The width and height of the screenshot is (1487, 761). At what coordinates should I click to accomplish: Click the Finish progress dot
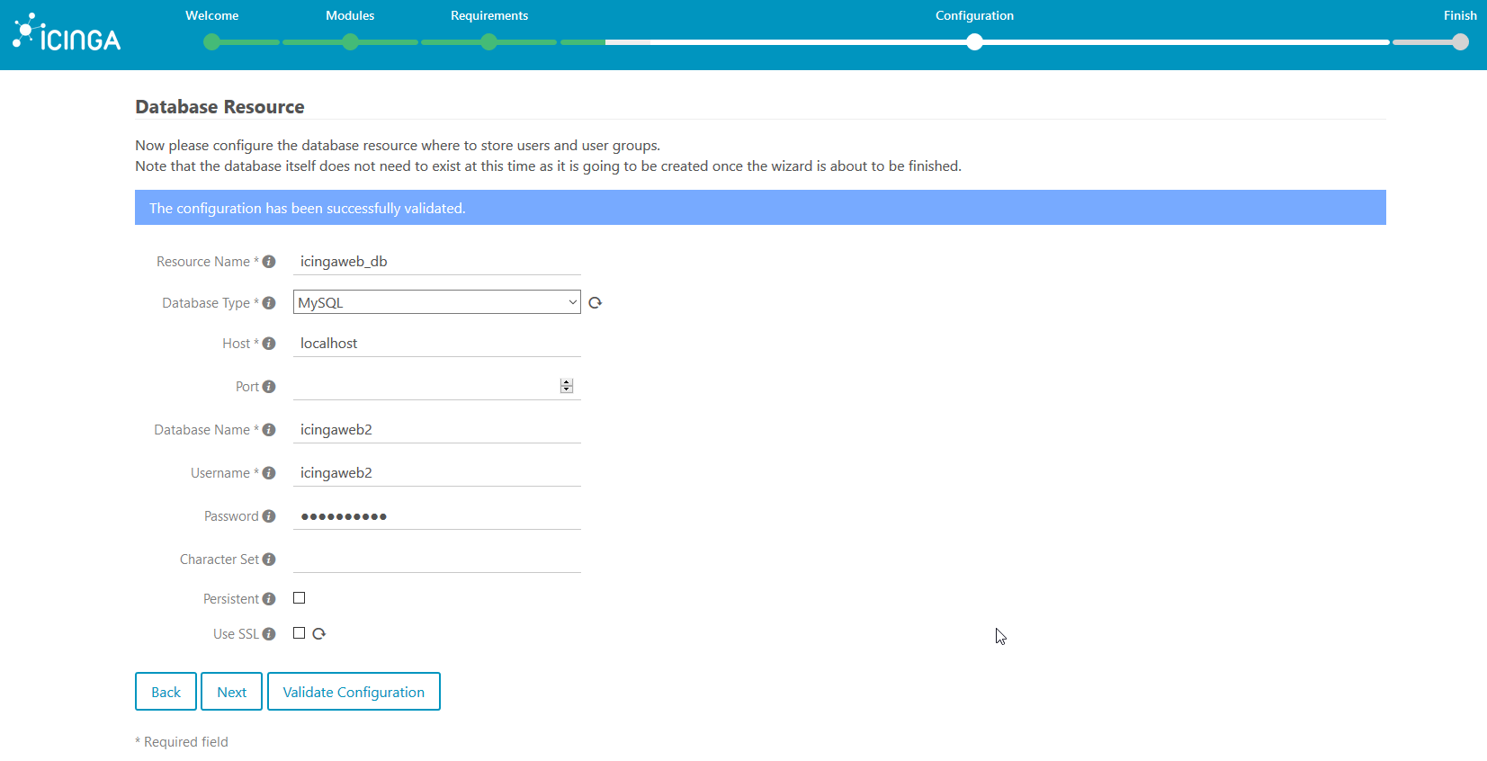(x=1460, y=42)
